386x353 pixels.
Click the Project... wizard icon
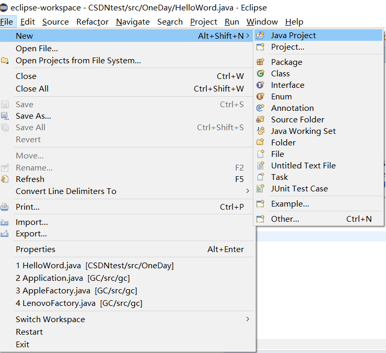click(x=260, y=47)
